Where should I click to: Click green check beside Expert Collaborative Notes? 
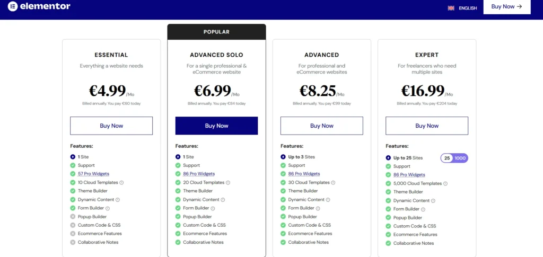[388, 243]
